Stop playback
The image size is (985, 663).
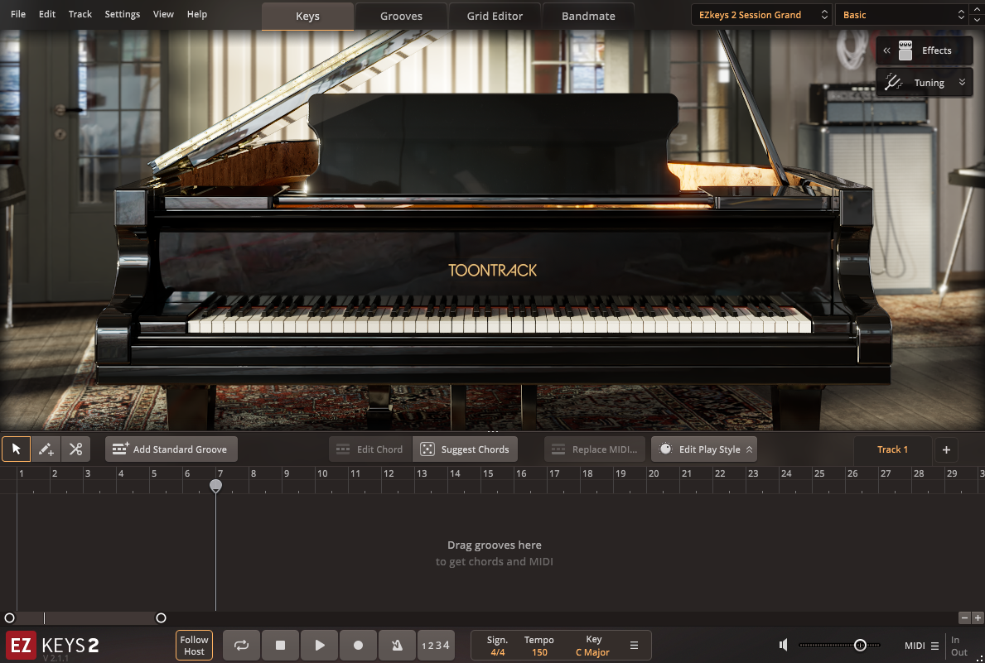pos(280,645)
